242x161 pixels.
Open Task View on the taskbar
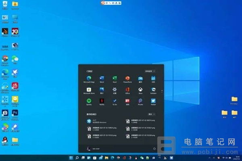pyautogui.click(x=83, y=158)
